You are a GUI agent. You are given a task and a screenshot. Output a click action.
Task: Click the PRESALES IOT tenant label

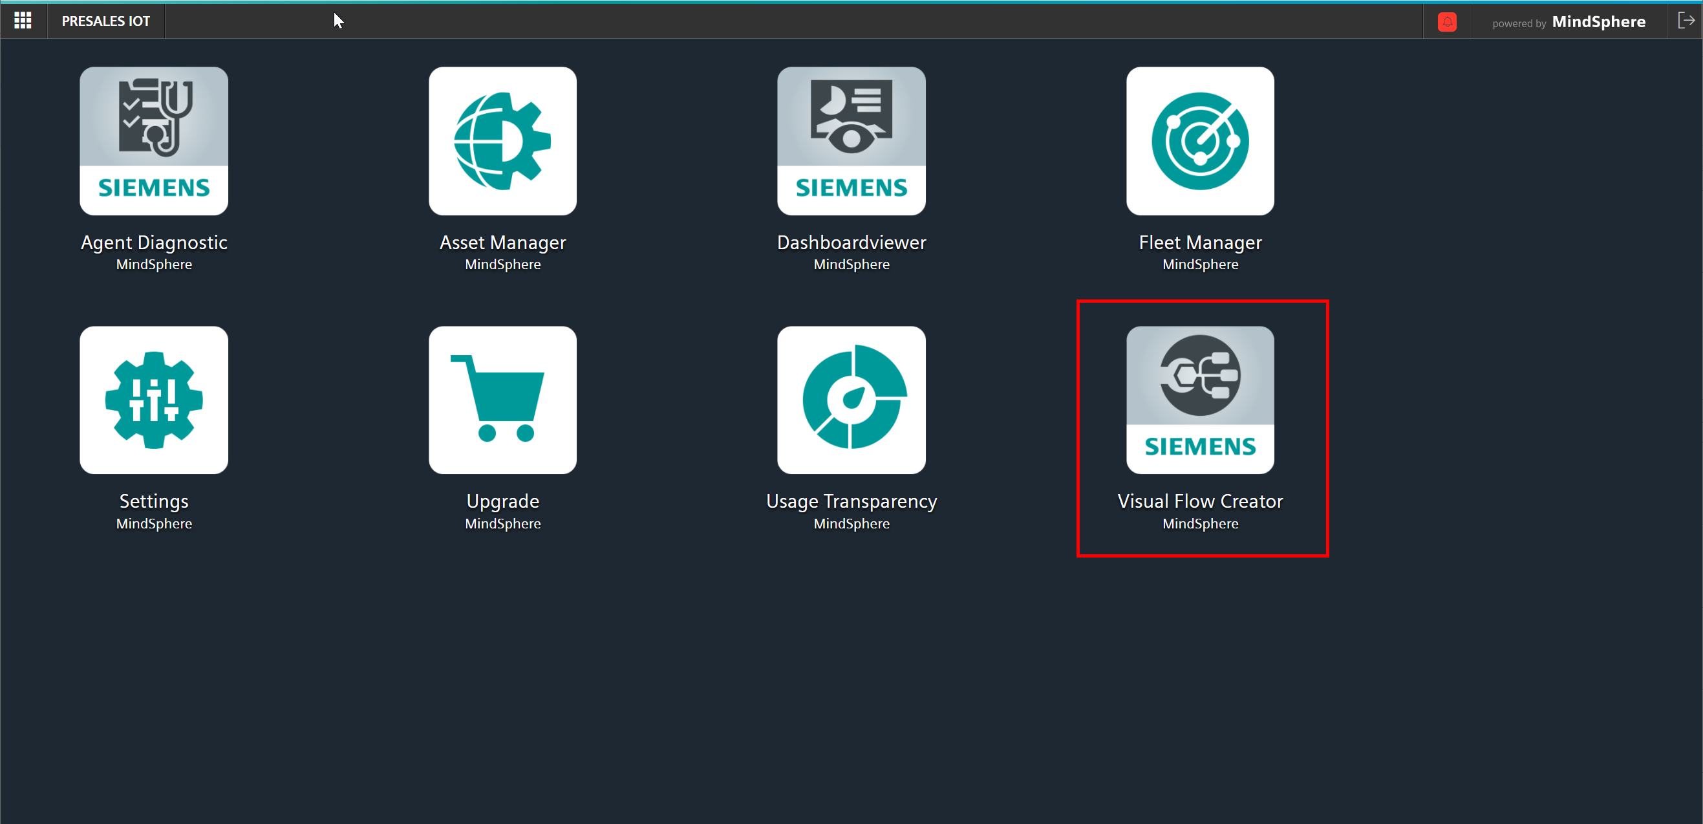pyautogui.click(x=106, y=21)
